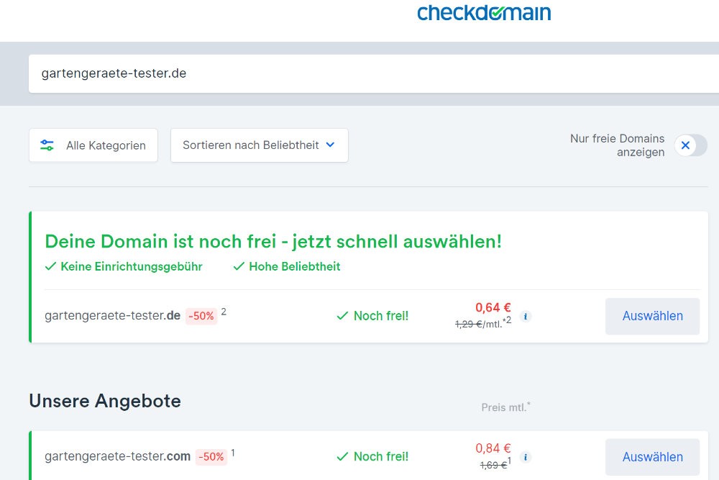This screenshot has height=480, width=719.
Task: Click the checkdomain logo
Action: point(483,13)
